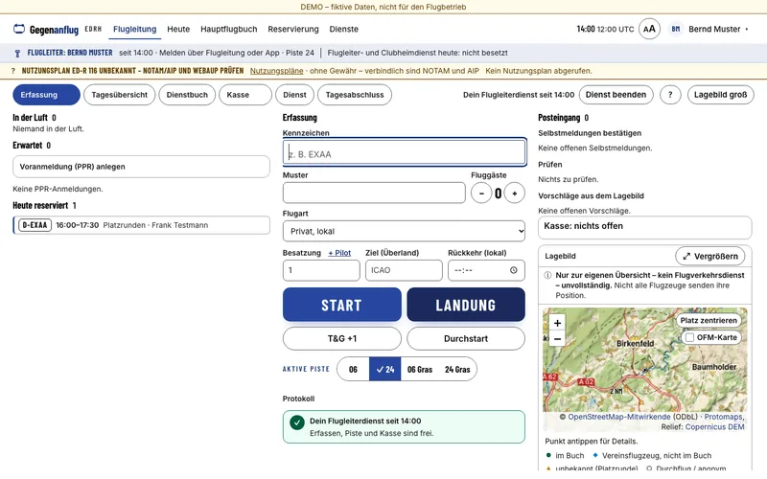The width and height of the screenshot is (767, 479).
Task: Open the OpenStreetMap-Mitwirkende link
Action: click(618, 417)
